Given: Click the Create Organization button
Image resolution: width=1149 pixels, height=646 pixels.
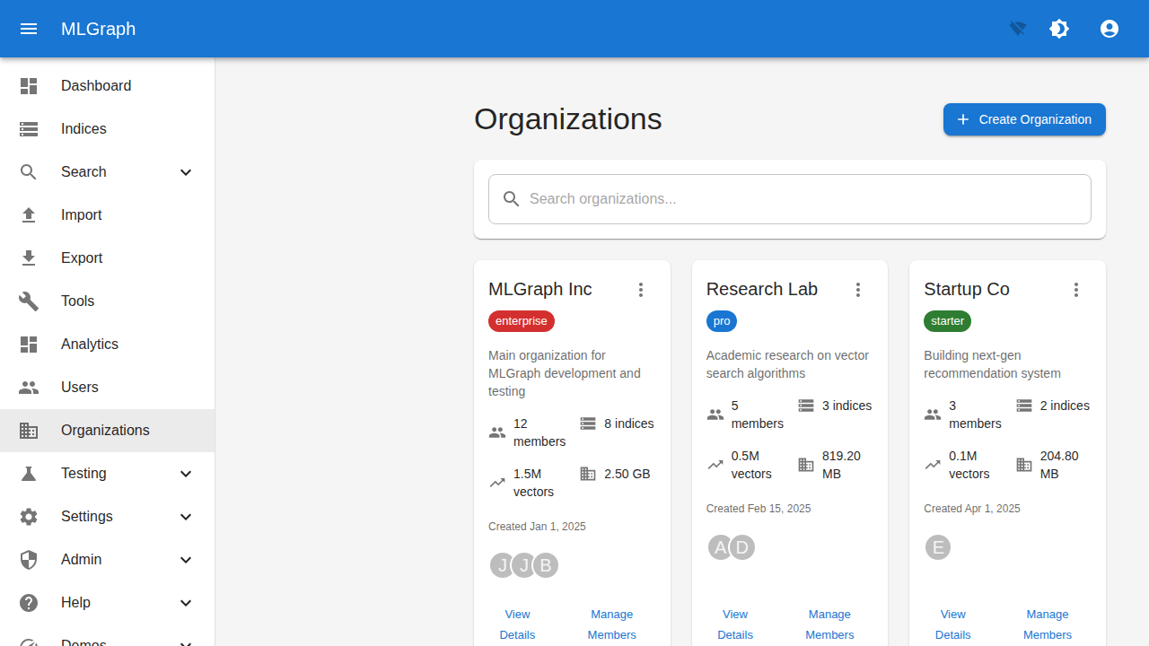Looking at the screenshot, I should pos(1024,119).
